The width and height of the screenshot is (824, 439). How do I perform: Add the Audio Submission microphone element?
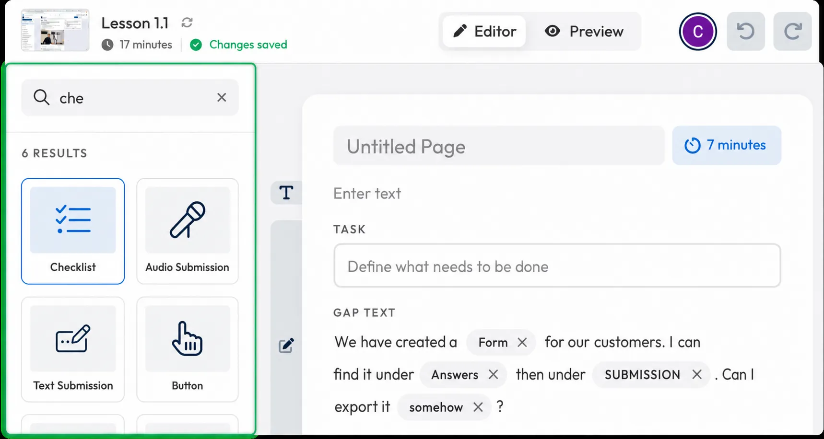point(188,231)
